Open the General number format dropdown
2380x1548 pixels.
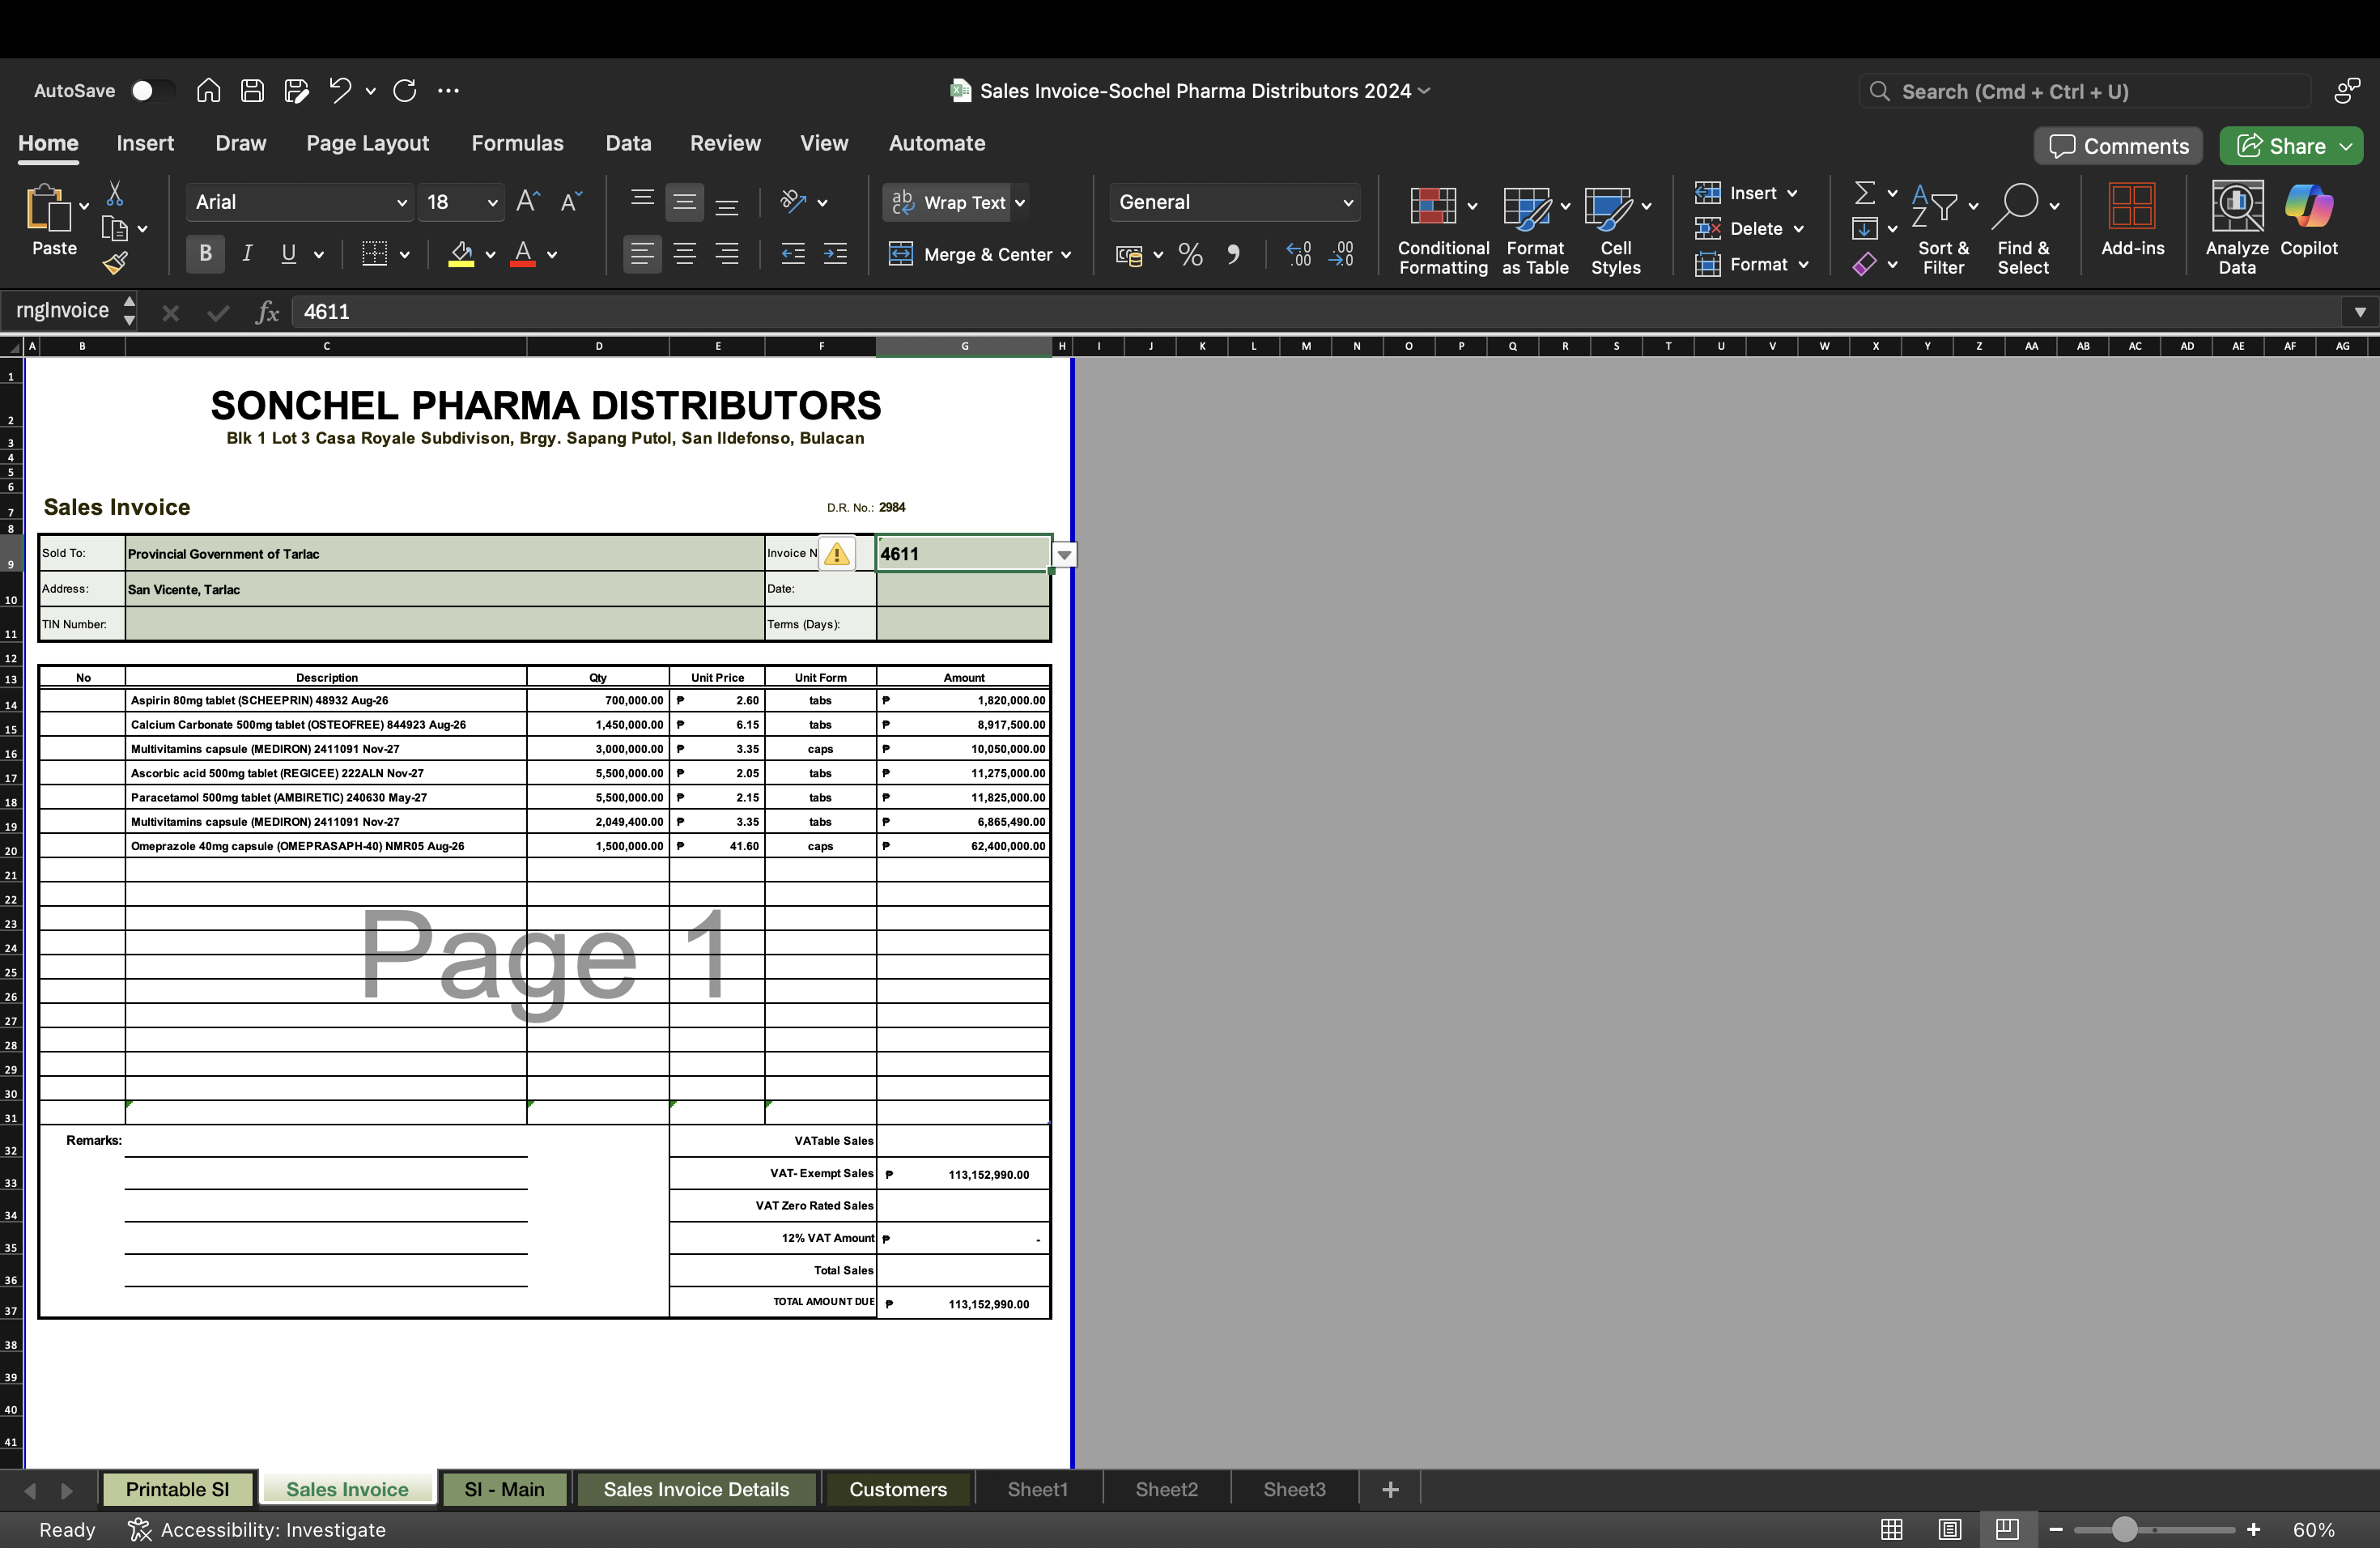click(1348, 203)
